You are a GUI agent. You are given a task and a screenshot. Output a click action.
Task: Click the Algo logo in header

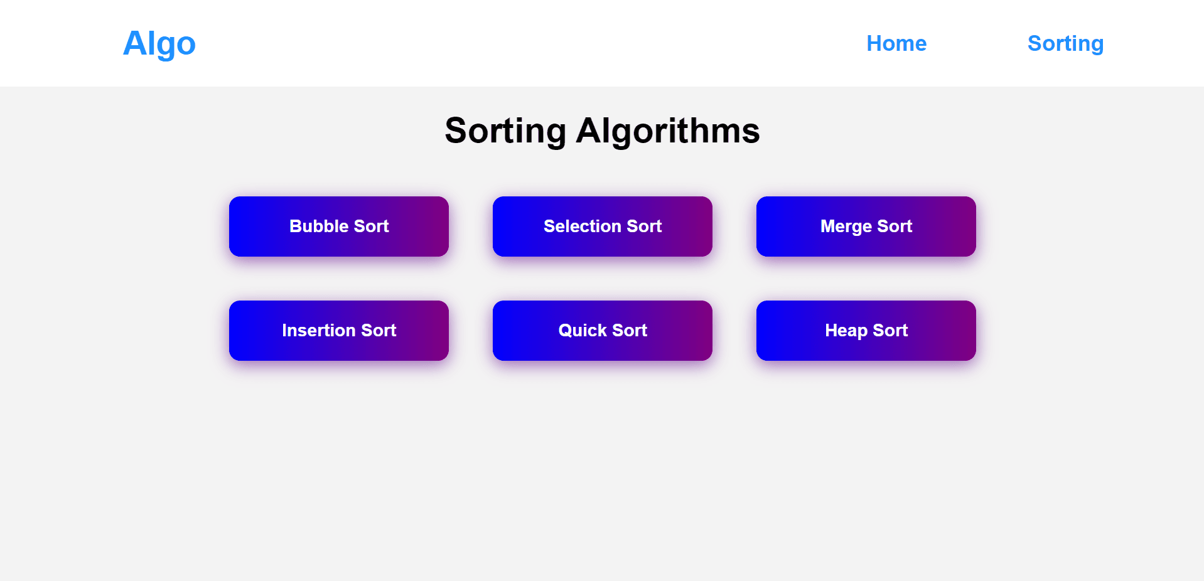click(159, 43)
